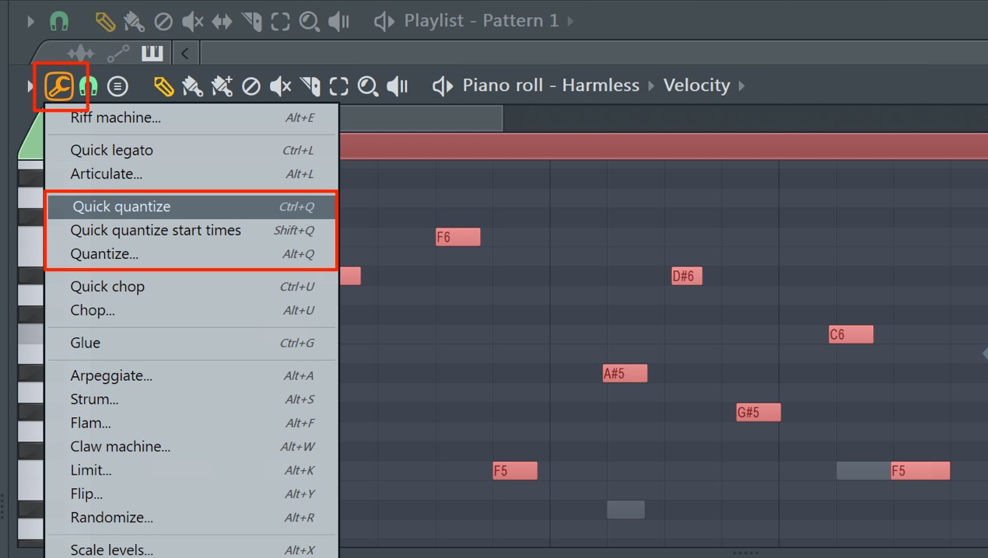
Task: Open the Velocity event dropdown arrow
Action: pos(741,85)
